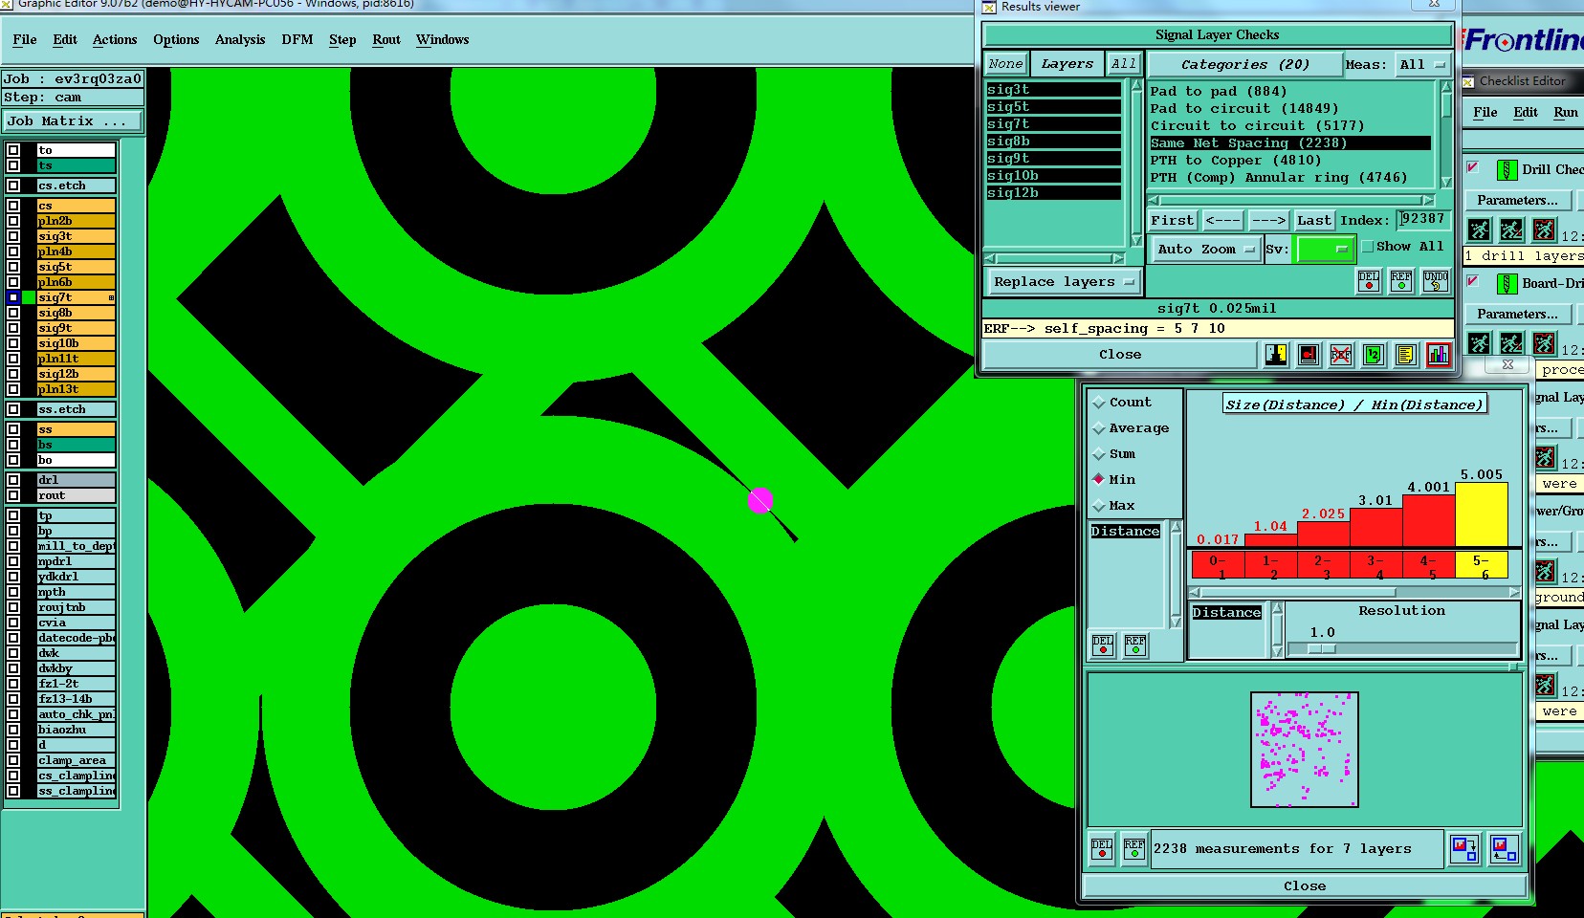This screenshot has height=918, width=1584.
Task: Click Distance list scroll-down arrow beside Resolution
Action: click(x=1277, y=652)
